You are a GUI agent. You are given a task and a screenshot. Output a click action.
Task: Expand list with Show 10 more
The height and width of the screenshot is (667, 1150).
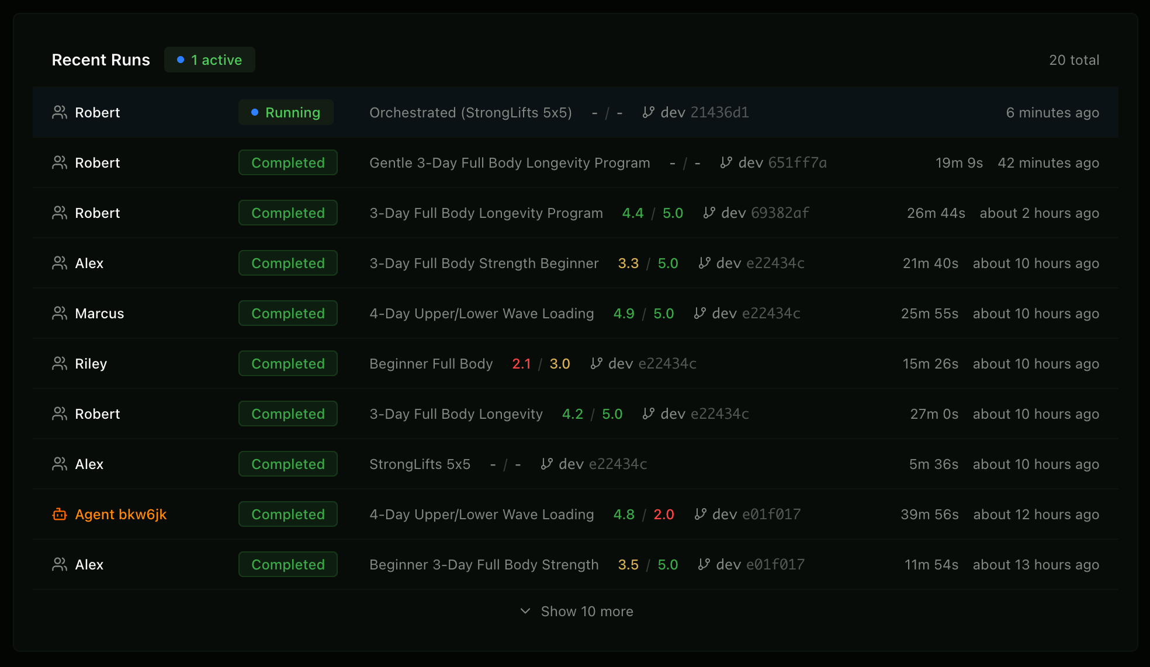pyautogui.click(x=576, y=611)
